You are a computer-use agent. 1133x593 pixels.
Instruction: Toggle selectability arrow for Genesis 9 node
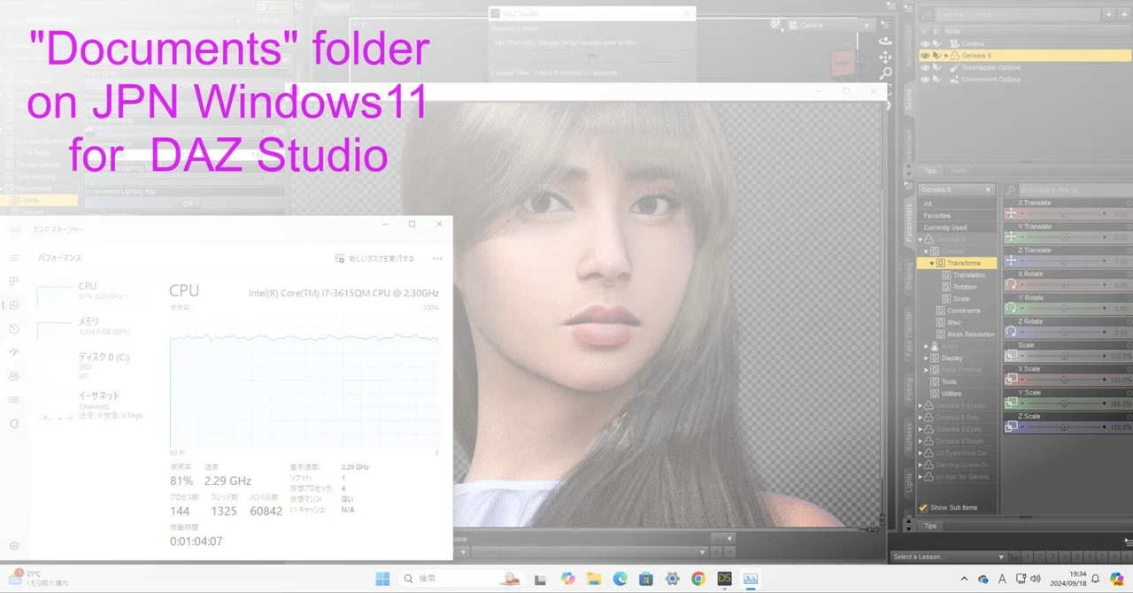[x=936, y=56]
